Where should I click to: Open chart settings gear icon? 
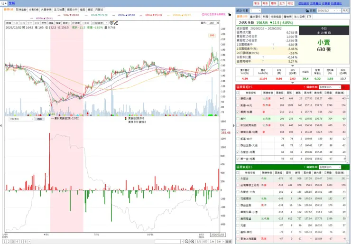111,23
